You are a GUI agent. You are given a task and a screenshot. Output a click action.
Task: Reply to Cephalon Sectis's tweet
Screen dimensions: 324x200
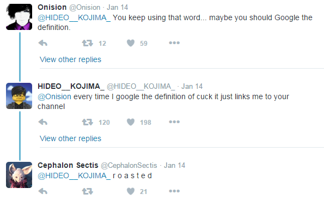[x=43, y=191]
